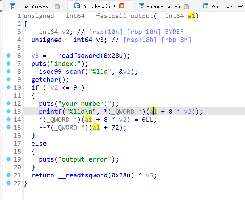Switch to the Pseudocode-D tab

pyautogui.click(x=163, y=6)
